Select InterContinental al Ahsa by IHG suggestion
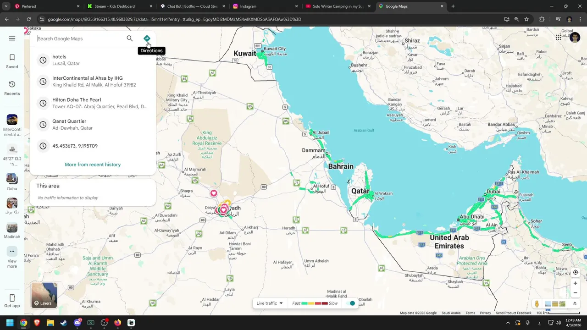 [93, 82]
